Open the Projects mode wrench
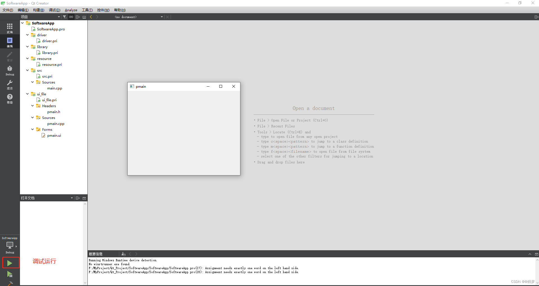 (10, 84)
